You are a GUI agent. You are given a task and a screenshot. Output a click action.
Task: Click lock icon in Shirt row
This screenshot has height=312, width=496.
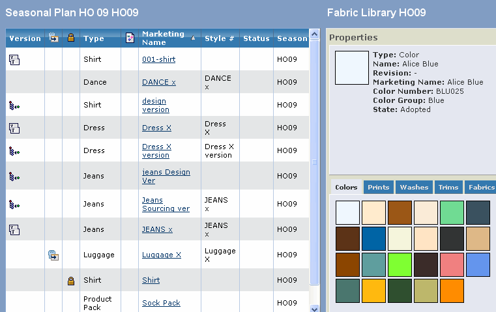point(71,280)
